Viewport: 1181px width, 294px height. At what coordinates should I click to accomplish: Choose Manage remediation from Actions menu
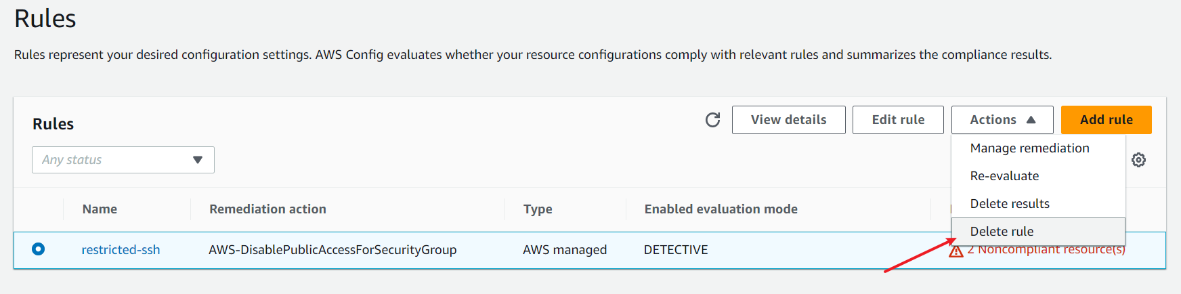1029,148
